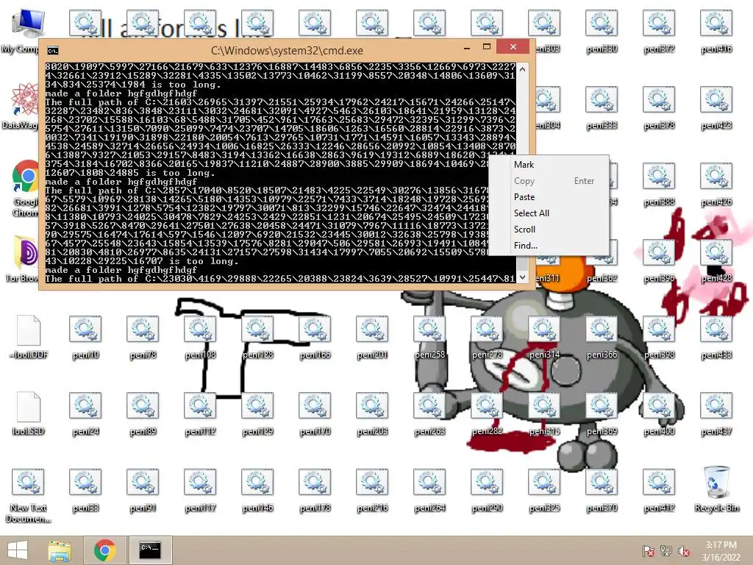This screenshot has width=753, height=565.
Task: Select the peni290 desktop icon
Action: coord(487,491)
